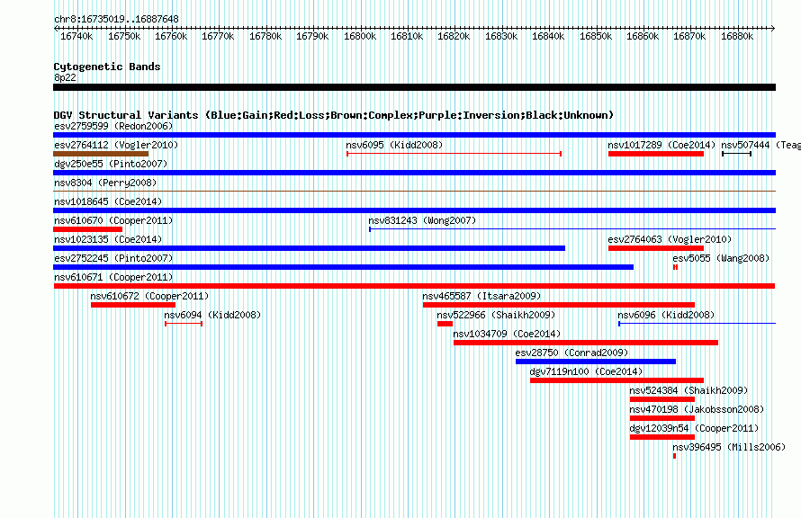Click the 16800k ruler position label
This screenshot has width=801, height=518.
[360, 36]
